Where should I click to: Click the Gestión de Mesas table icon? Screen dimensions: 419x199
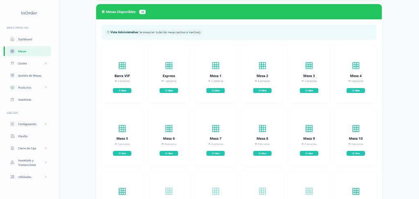(12, 75)
